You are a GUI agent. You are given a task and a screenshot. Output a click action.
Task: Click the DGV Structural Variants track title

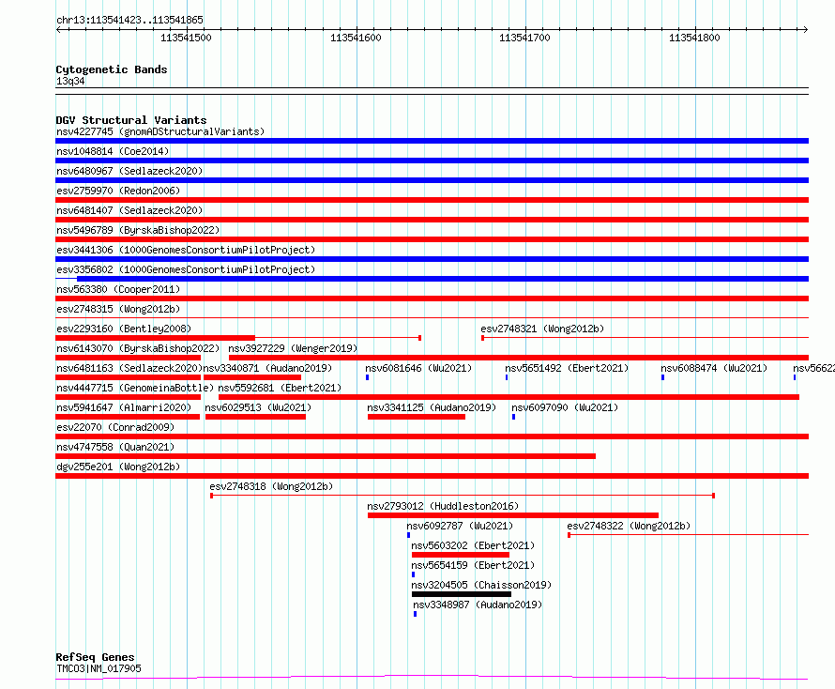[x=131, y=120]
